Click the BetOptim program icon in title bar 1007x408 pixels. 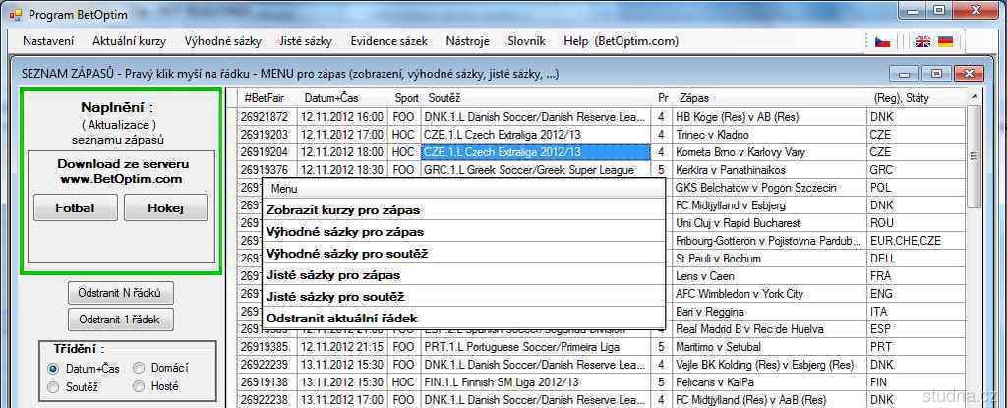click(x=14, y=14)
